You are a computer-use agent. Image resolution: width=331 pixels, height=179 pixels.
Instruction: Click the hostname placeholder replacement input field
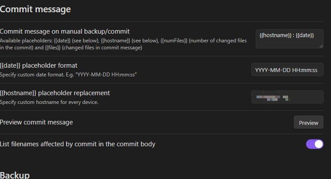287,97
